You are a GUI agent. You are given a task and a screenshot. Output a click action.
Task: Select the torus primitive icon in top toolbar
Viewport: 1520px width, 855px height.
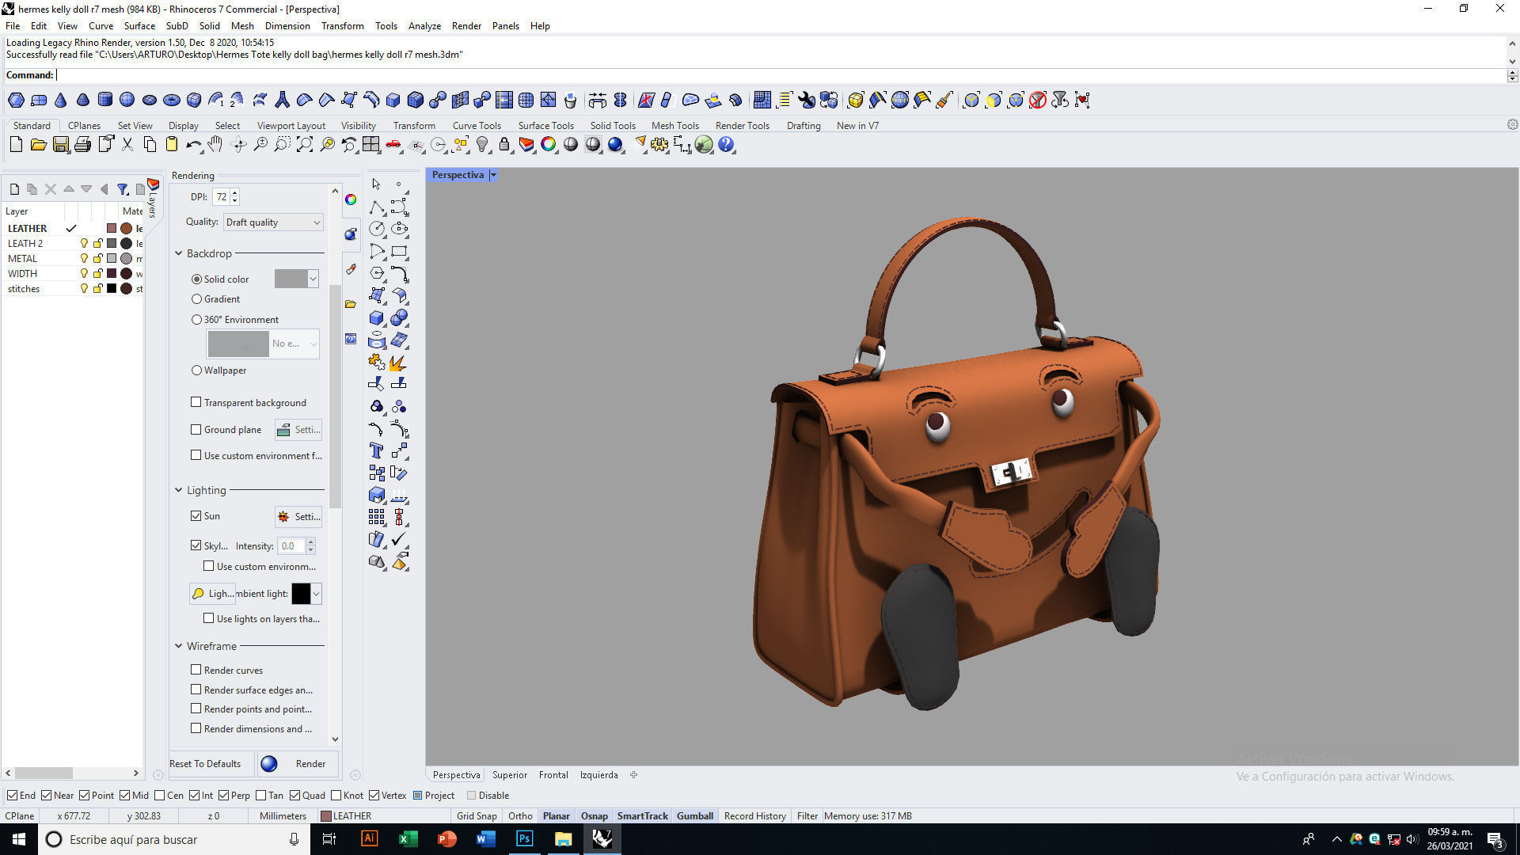coord(171,101)
